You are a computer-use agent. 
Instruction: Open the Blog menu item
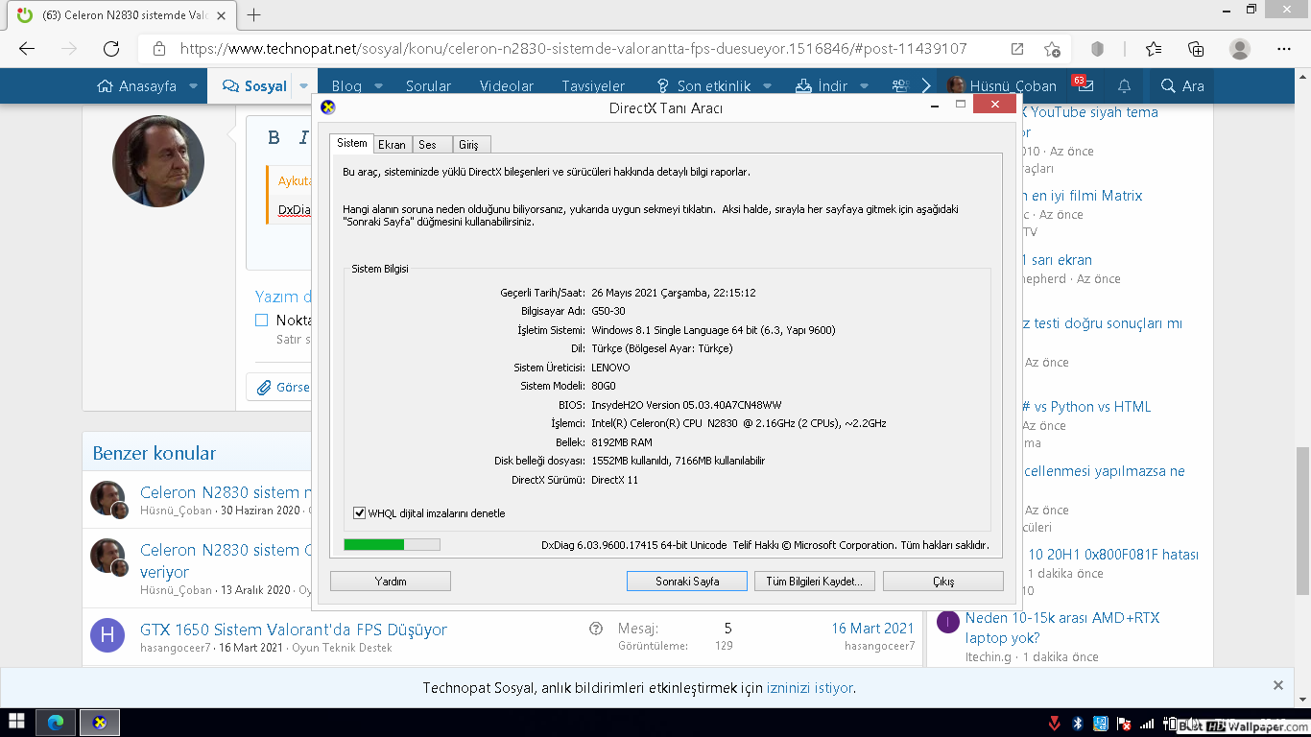tap(346, 85)
